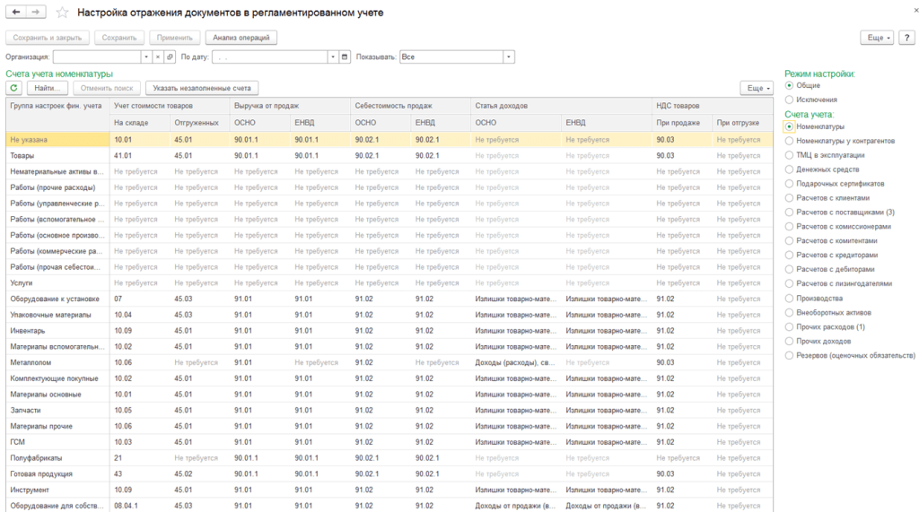Viewport: 919px width, 512px height.
Task: Click the Анализ операций button
Action: [241, 38]
